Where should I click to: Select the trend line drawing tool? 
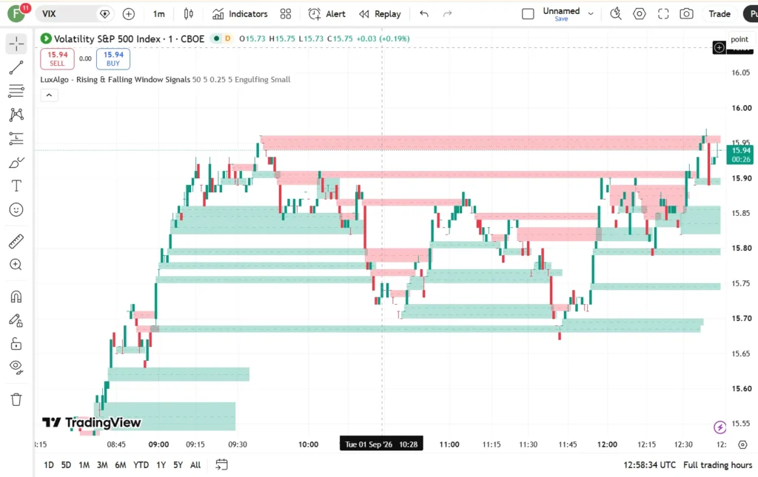(16, 67)
